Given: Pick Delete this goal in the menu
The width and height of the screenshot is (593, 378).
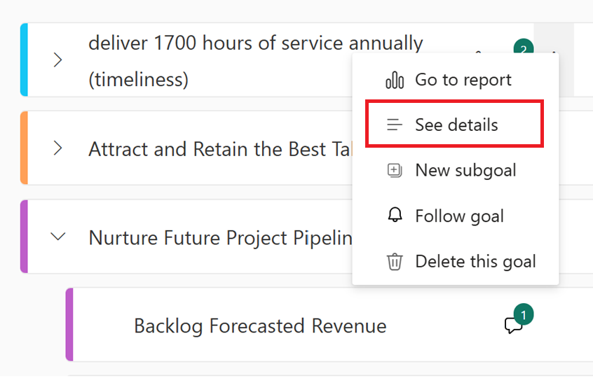Looking at the screenshot, I should [x=475, y=262].
